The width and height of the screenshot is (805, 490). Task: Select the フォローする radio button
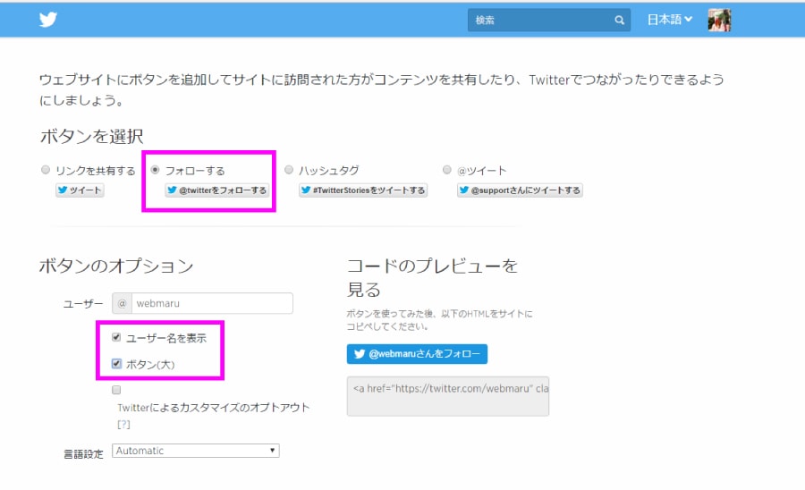(x=155, y=170)
